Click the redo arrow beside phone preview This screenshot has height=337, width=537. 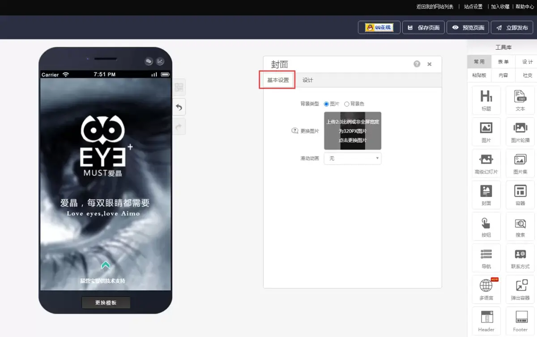point(179,127)
